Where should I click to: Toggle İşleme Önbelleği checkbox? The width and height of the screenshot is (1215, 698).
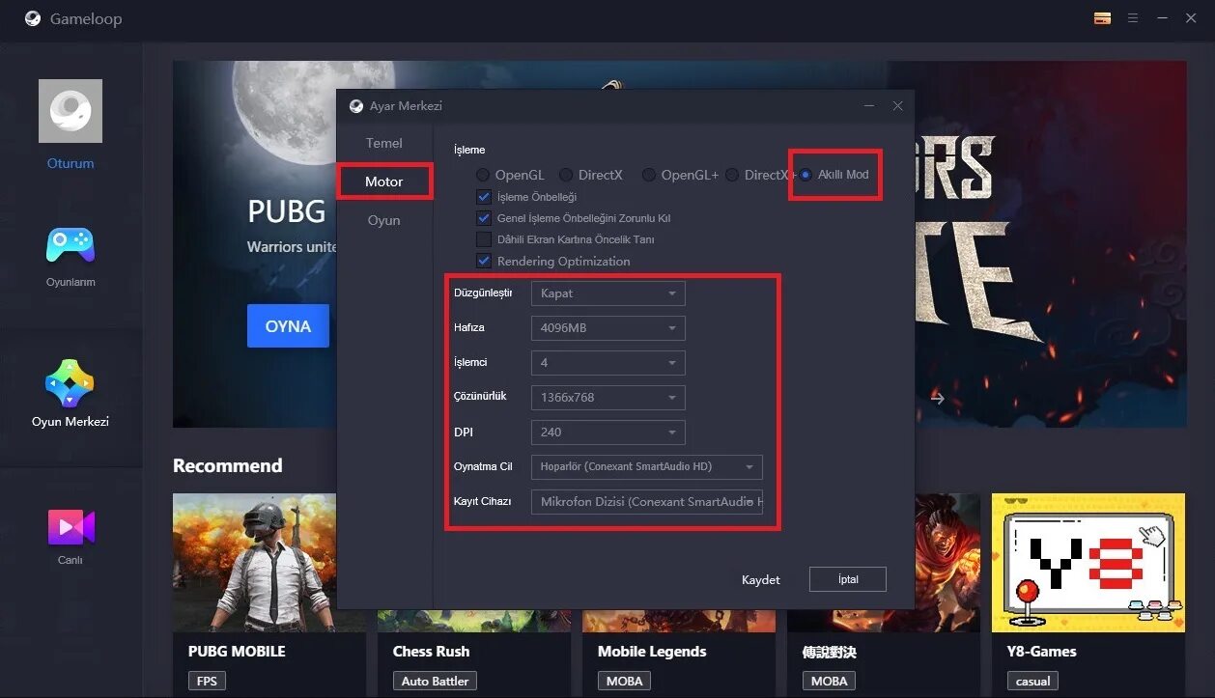coord(484,197)
